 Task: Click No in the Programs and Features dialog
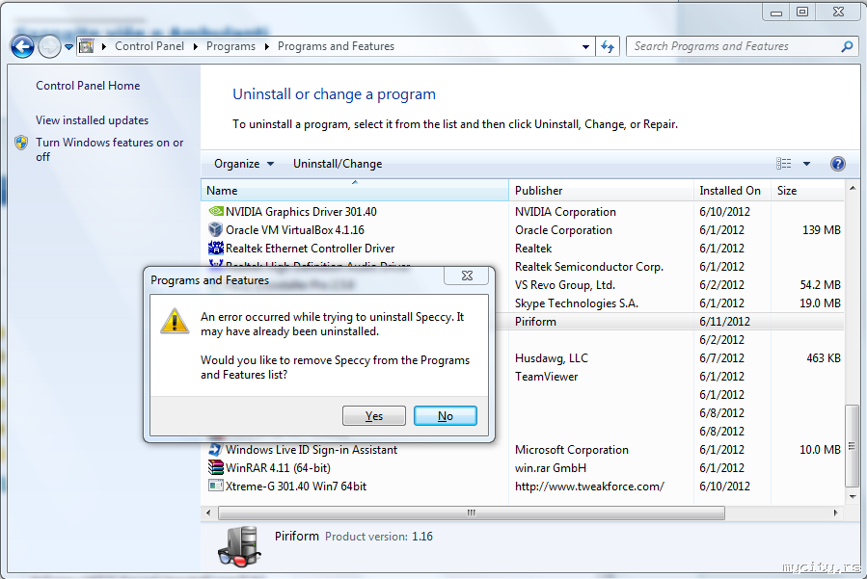pyautogui.click(x=446, y=416)
